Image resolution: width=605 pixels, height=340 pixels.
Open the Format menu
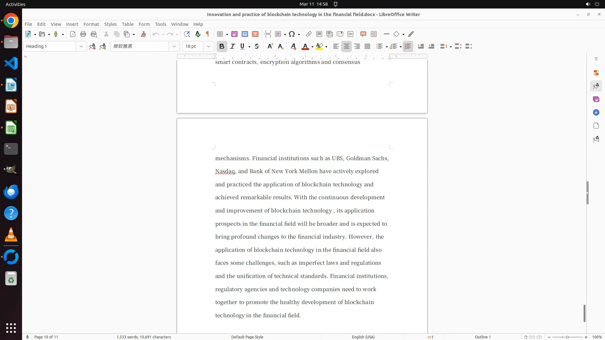point(91,24)
